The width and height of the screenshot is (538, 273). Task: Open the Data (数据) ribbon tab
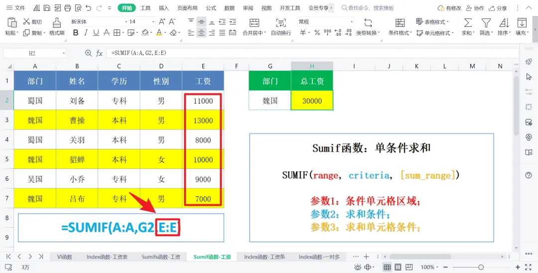pyautogui.click(x=230, y=8)
